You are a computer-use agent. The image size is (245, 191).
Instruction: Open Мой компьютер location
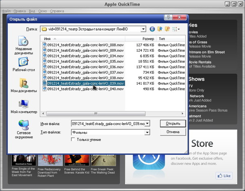[x=24, y=106]
